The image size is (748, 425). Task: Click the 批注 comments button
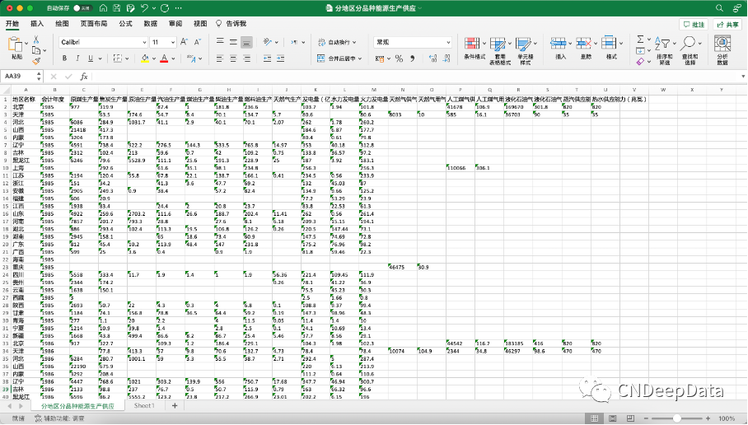coord(694,25)
